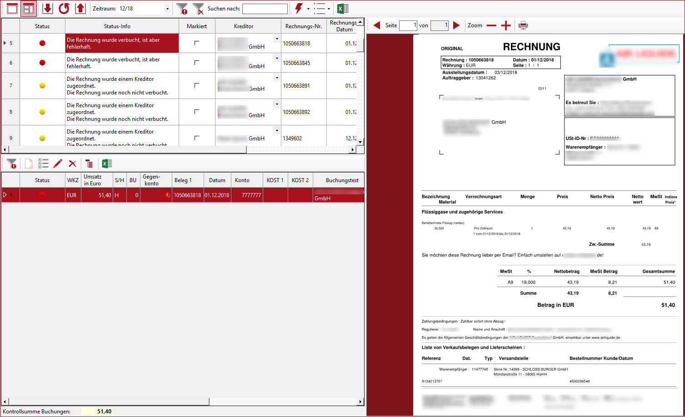Open the Kreditor dropdown in row 6

276,58
